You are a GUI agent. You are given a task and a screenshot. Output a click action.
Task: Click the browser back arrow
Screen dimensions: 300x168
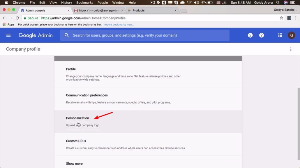pos(4,18)
